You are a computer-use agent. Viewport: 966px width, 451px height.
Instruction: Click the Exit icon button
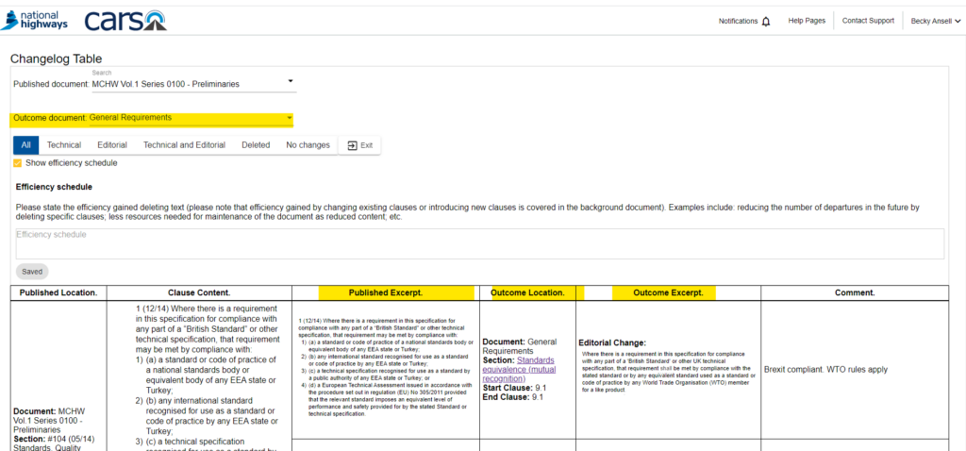[x=359, y=145]
